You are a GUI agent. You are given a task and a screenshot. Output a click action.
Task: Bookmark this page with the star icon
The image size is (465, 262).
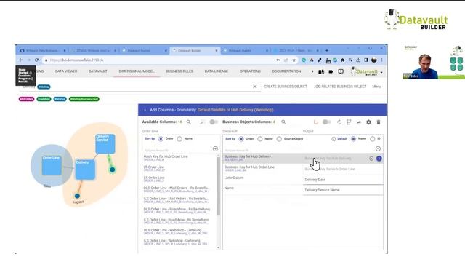(x=294, y=60)
